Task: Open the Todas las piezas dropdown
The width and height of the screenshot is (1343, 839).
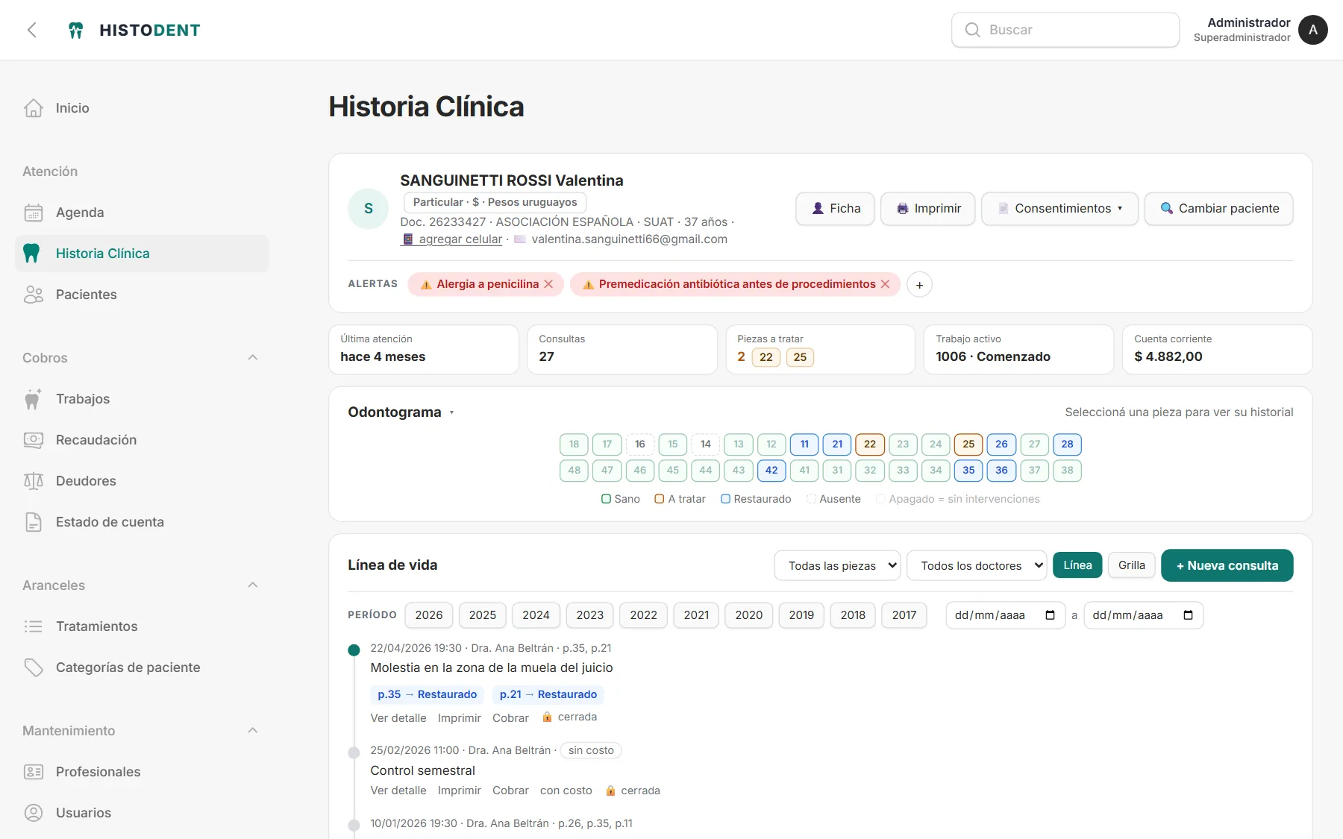Action: coord(838,566)
